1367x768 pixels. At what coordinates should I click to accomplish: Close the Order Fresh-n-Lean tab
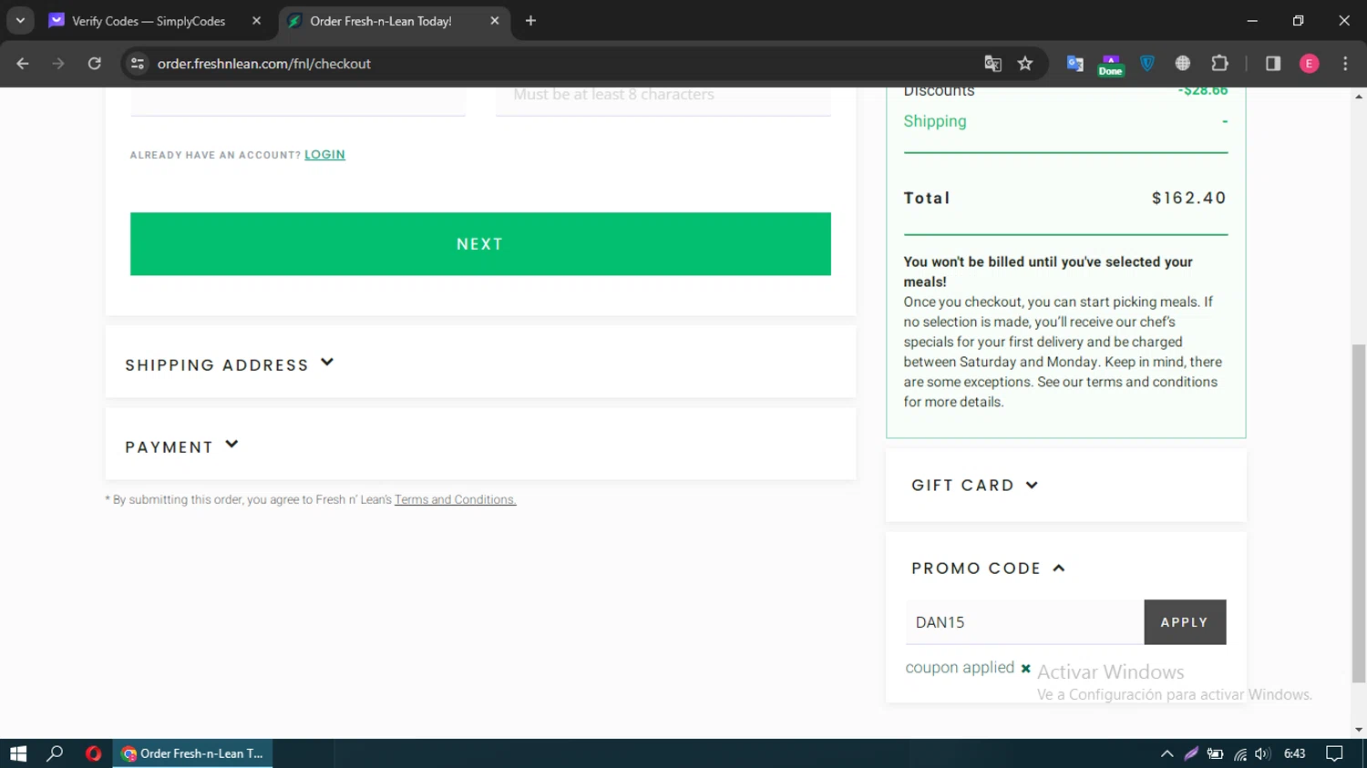tap(495, 21)
